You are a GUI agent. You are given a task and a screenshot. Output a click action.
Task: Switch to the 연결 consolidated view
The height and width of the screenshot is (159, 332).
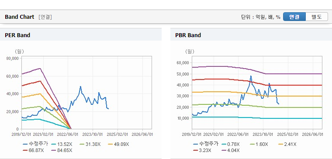pos(294,17)
